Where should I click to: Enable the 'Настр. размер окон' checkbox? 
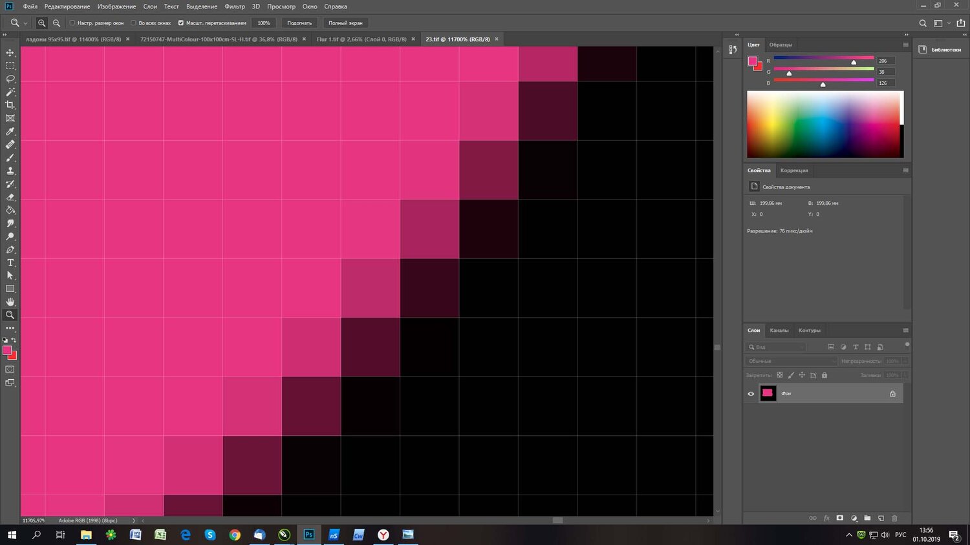(72, 23)
